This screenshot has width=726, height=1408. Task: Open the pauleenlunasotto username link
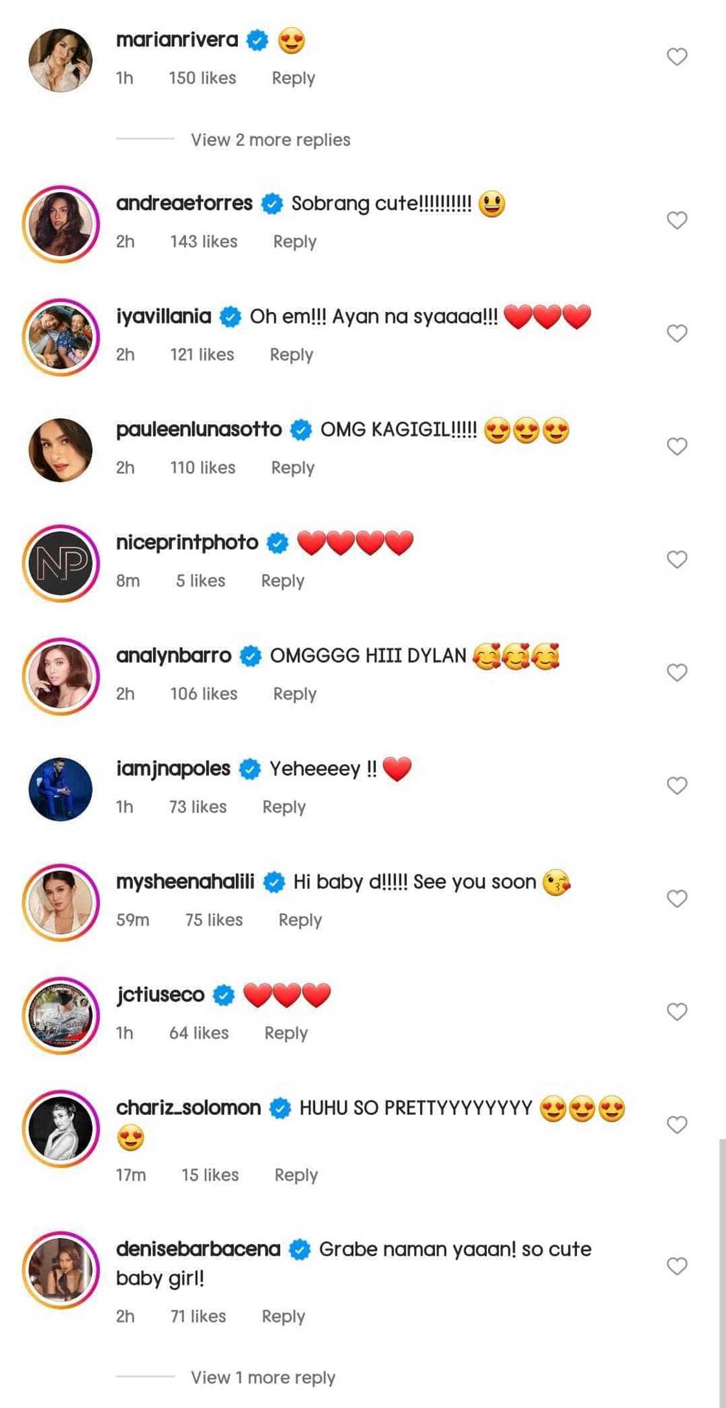[198, 429]
